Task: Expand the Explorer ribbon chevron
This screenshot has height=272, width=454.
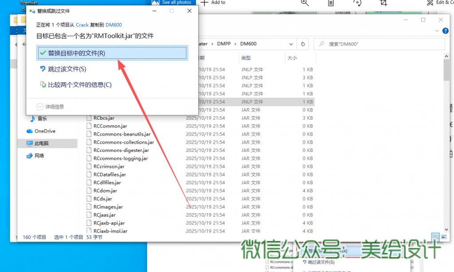Action: point(436,31)
